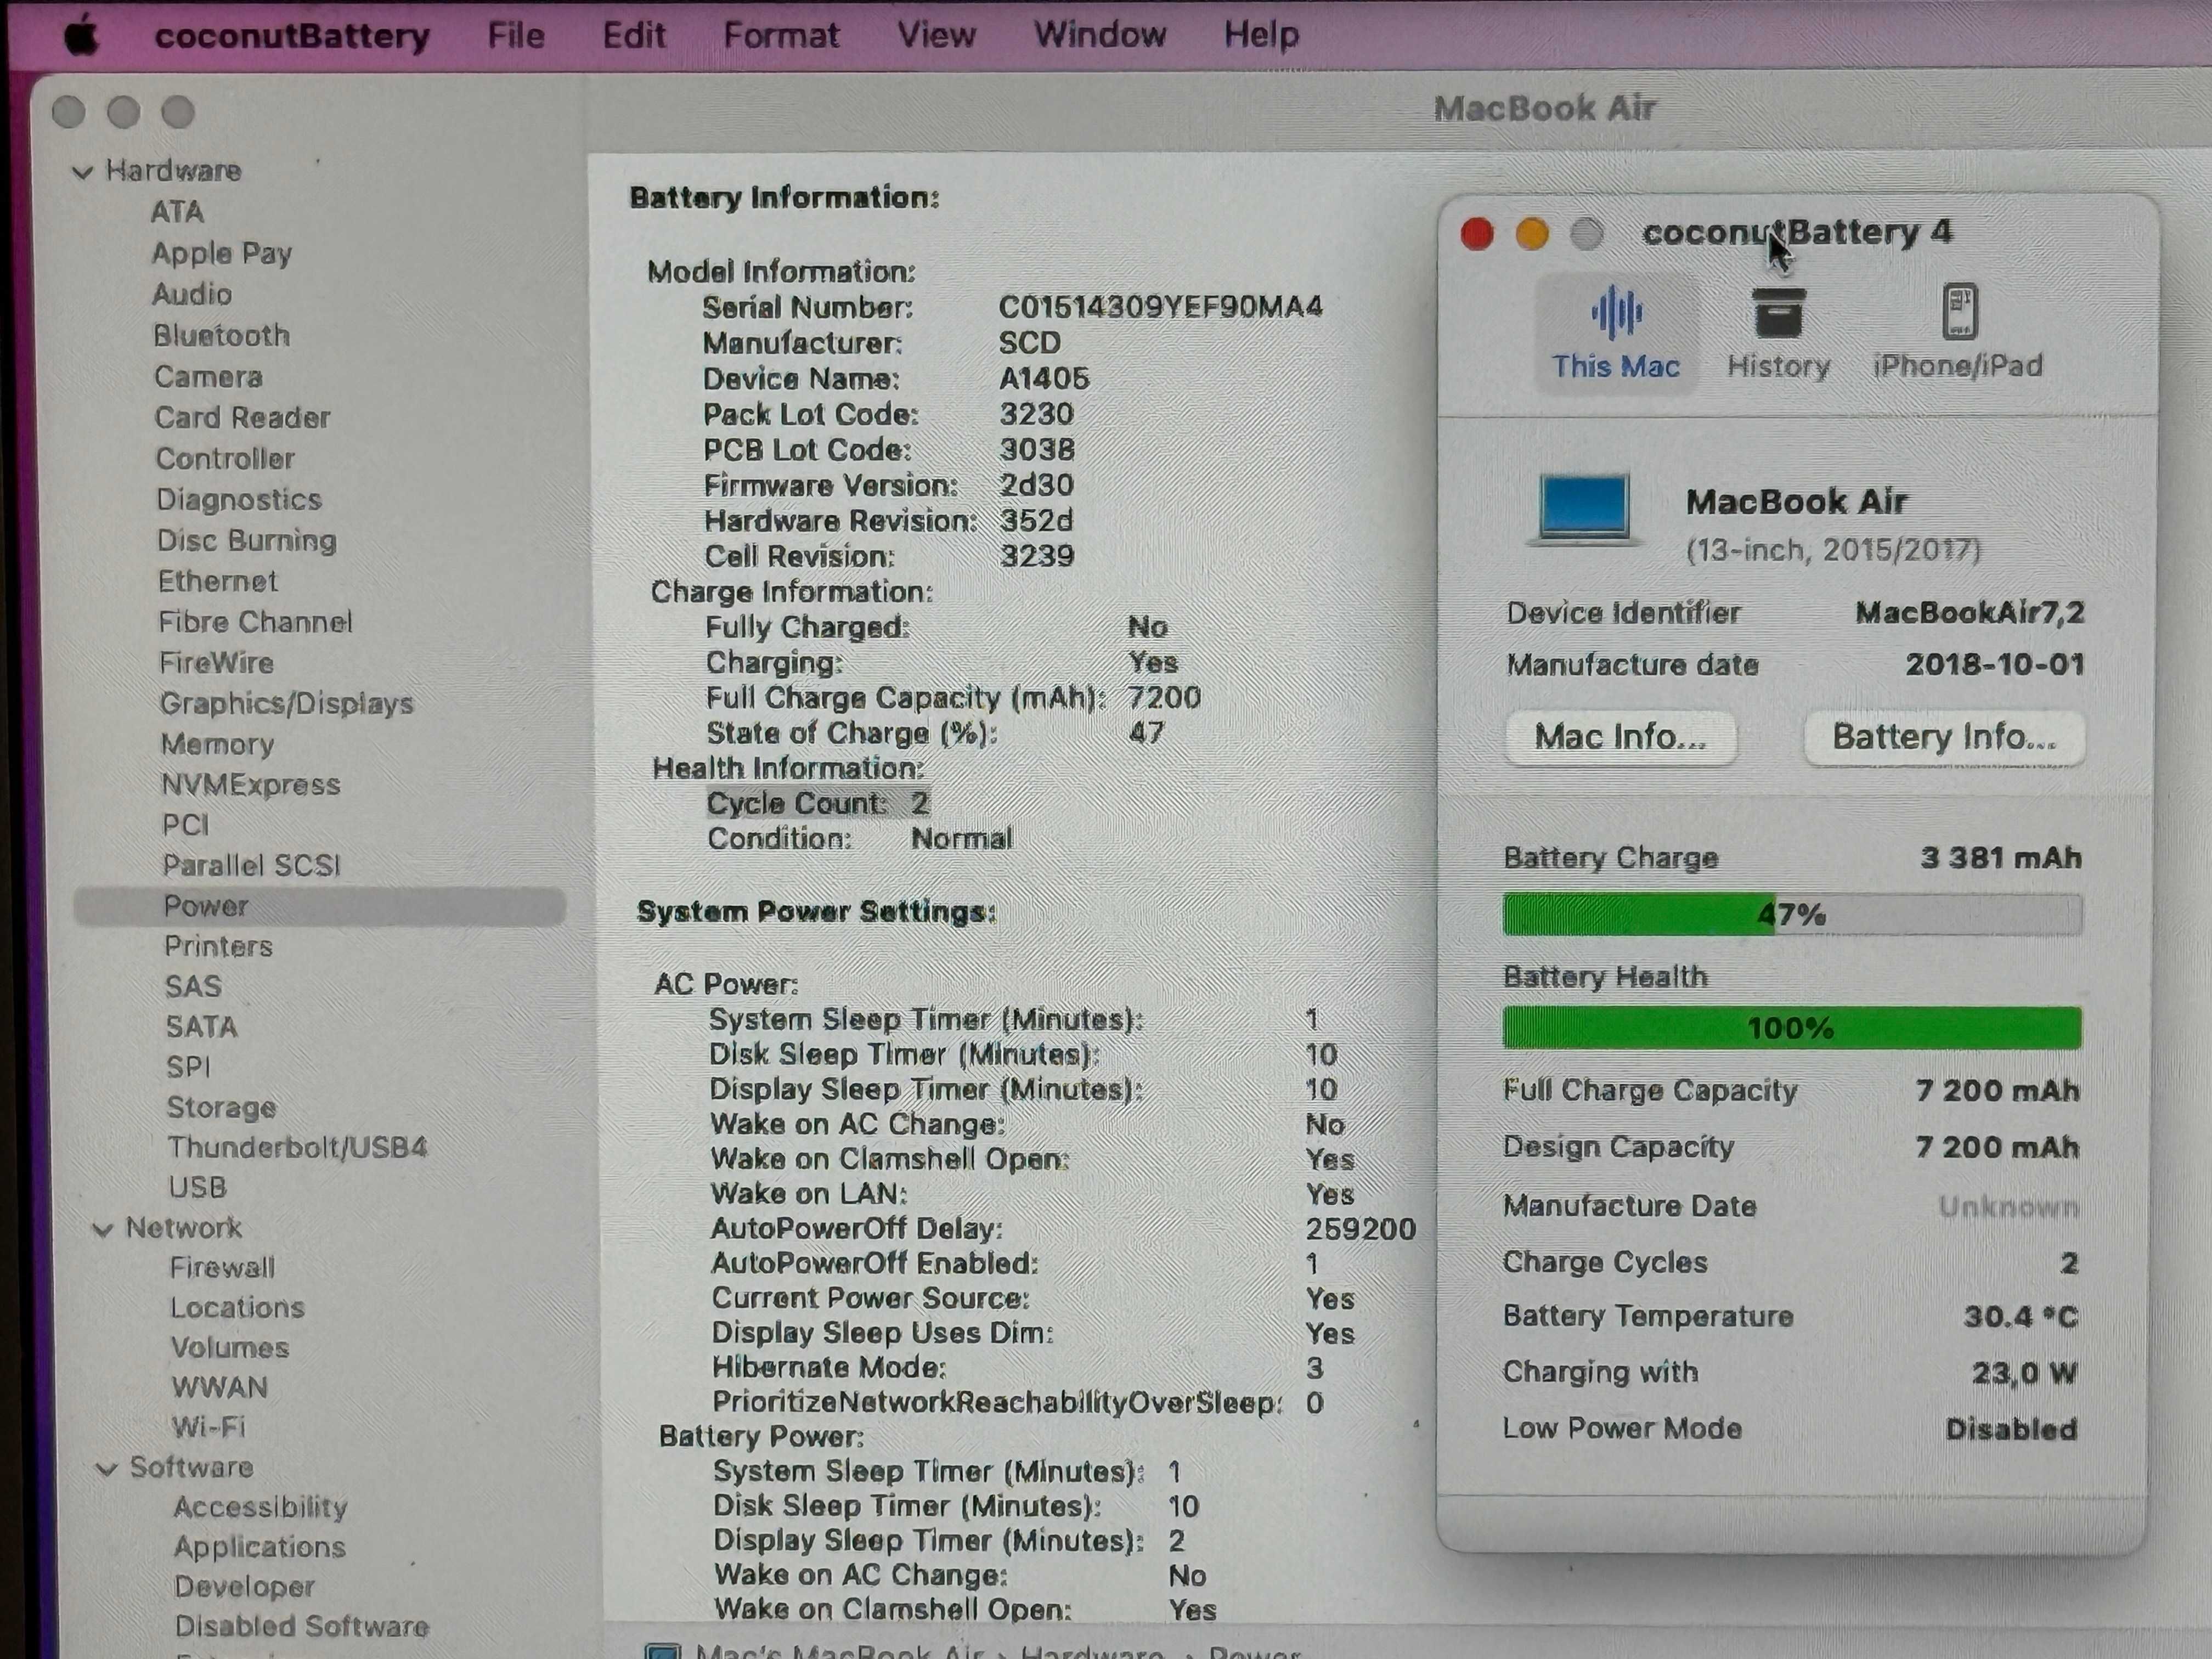Select Locations under Network
Image resolution: width=2212 pixels, height=1659 pixels.
coord(237,1308)
